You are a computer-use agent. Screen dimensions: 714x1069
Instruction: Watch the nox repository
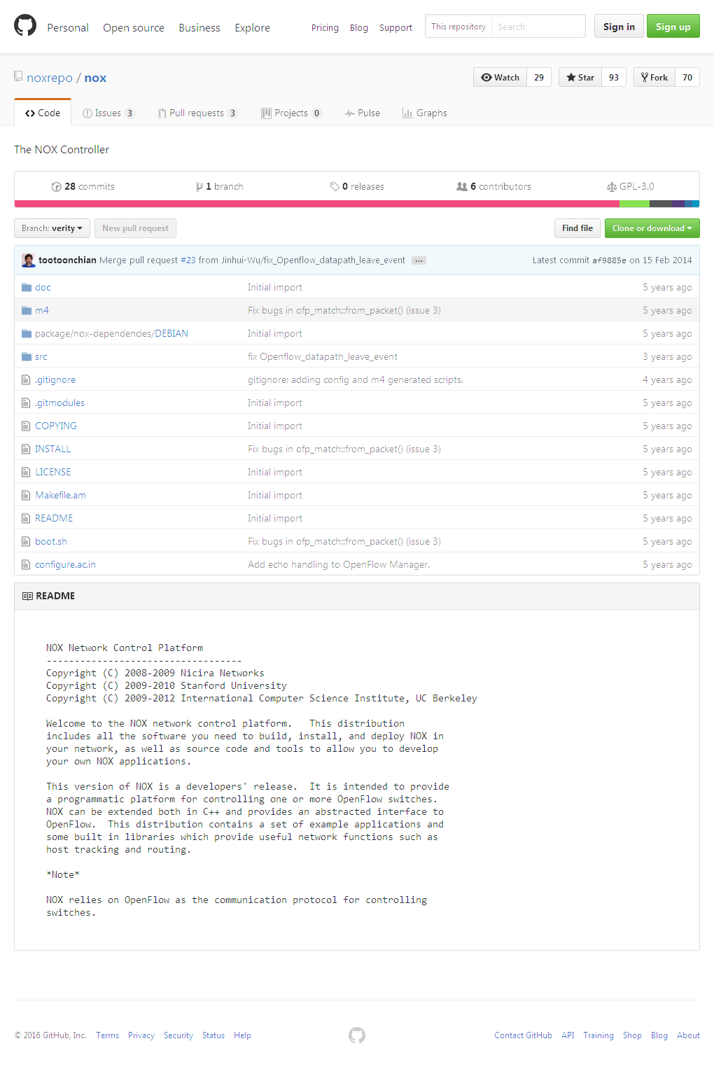point(500,77)
